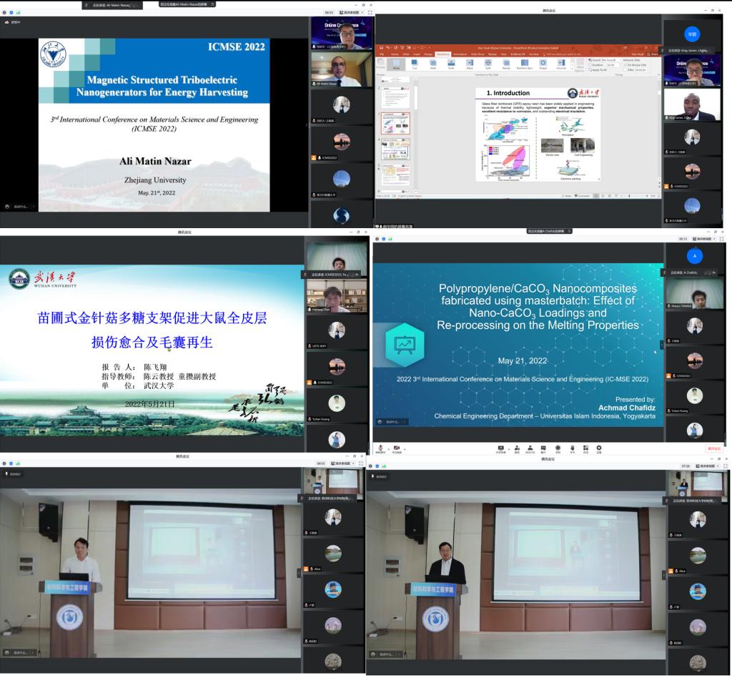Select Uncover transition in PowerPoint ribbon

(561, 64)
